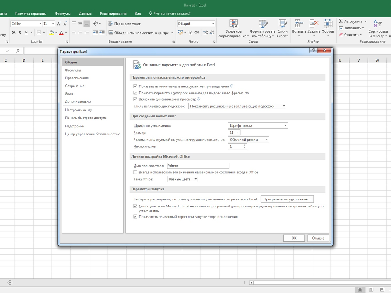The height and width of the screenshot is (293, 391).
Task: Click Автосумма in the ribbon
Action: (350, 21)
